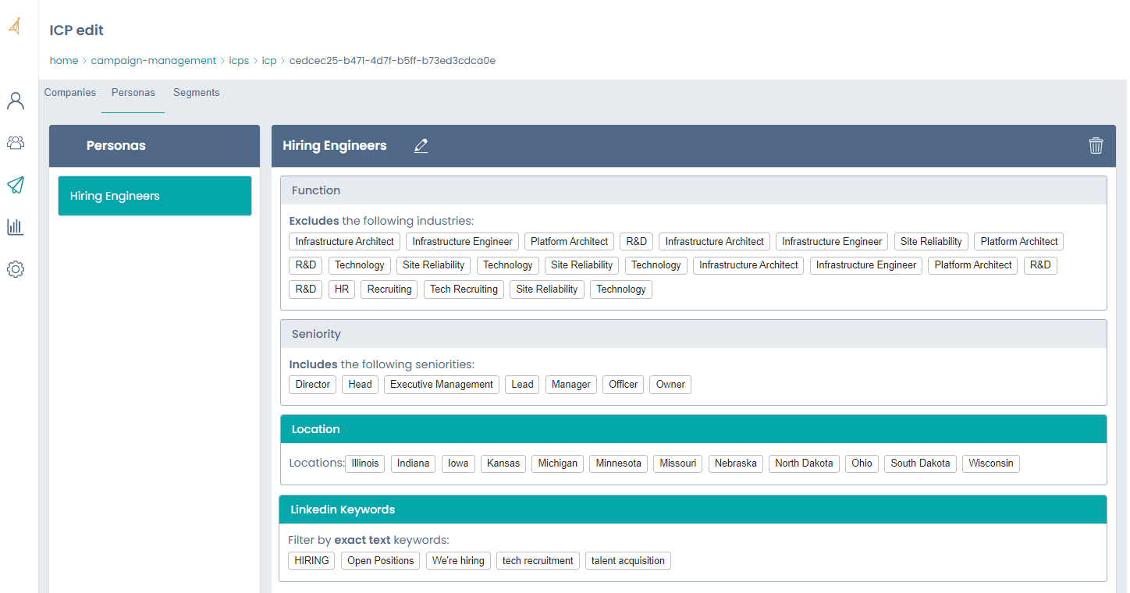Click the app logo in the sidebar
1130x593 pixels.
[15, 27]
